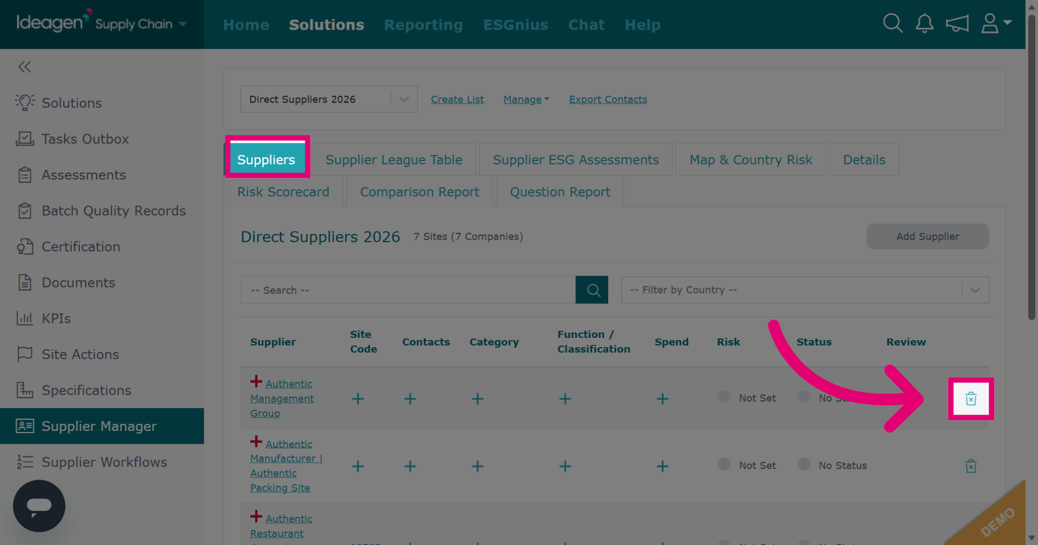Click the Export Contacts link
Screen dimensions: 1038x545
click(608, 99)
